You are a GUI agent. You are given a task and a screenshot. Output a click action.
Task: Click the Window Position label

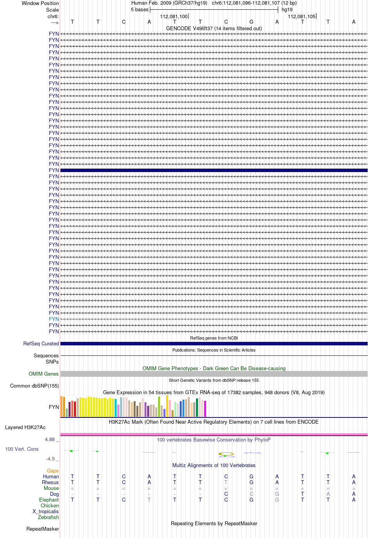[40, 3]
